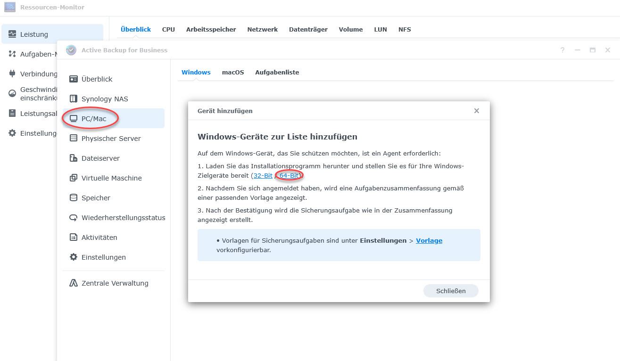Viewport: 620px width, 361px height.
Task: Click the Aktivitäten list icon
Action: point(74,238)
